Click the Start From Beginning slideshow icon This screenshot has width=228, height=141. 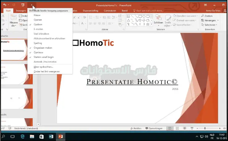(x=23, y=5)
